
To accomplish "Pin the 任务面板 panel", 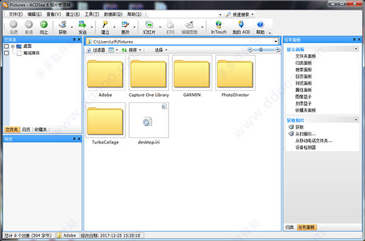I will tap(354, 40).
